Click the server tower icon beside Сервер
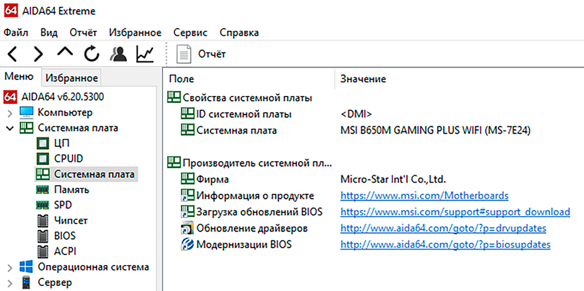This screenshot has height=291, width=584. tap(26, 282)
